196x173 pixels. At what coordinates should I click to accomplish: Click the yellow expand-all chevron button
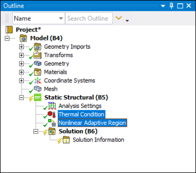(x=119, y=18)
